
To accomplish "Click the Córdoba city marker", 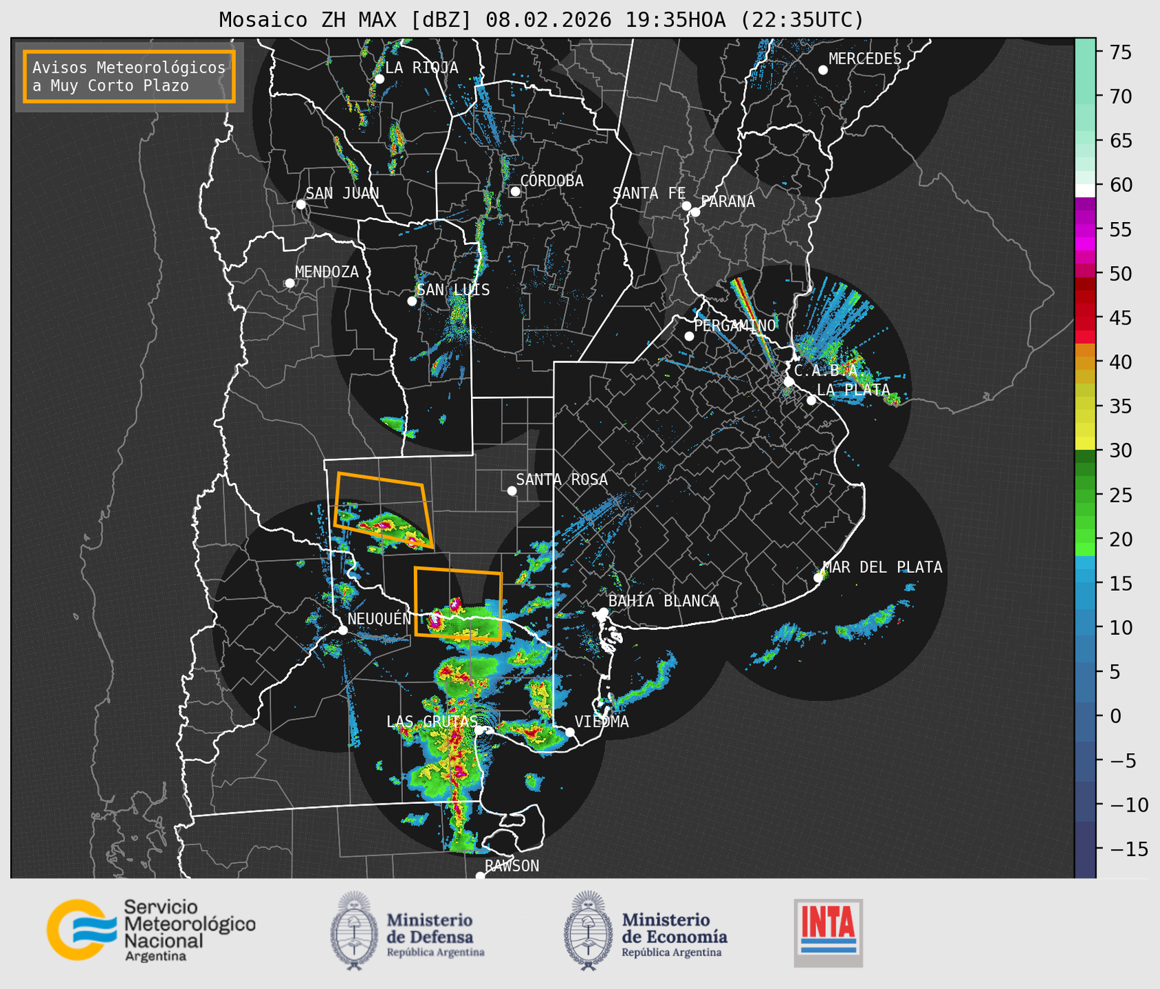I will [515, 191].
